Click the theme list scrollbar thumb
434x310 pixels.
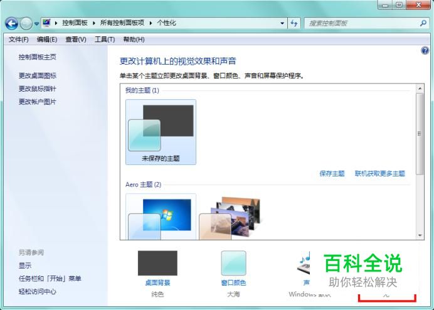pyautogui.click(x=420, y=134)
